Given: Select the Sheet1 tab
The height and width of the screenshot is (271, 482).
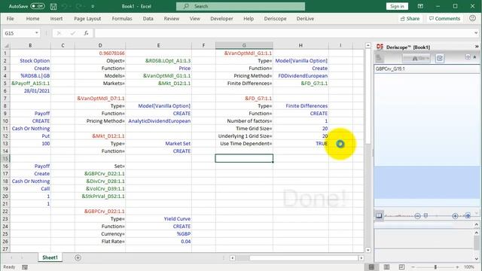Looking at the screenshot, I should pyautogui.click(x=50, y=257).
